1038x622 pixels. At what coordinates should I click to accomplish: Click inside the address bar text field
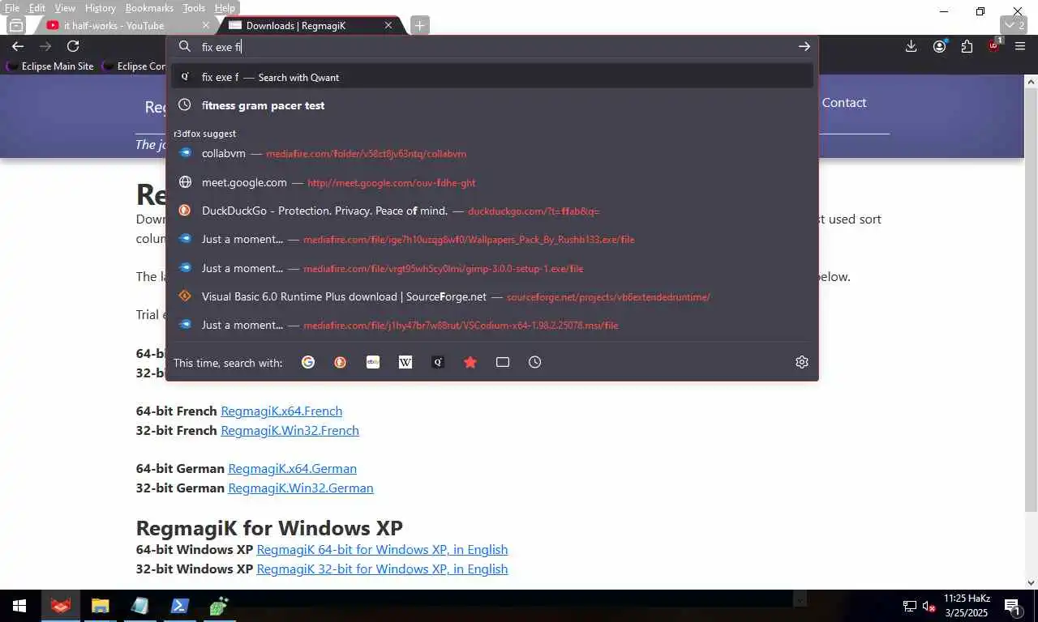click(495, 46)
